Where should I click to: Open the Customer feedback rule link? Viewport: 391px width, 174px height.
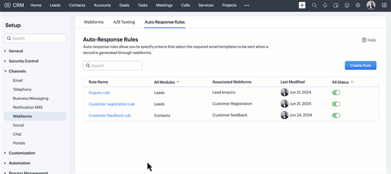110,115
